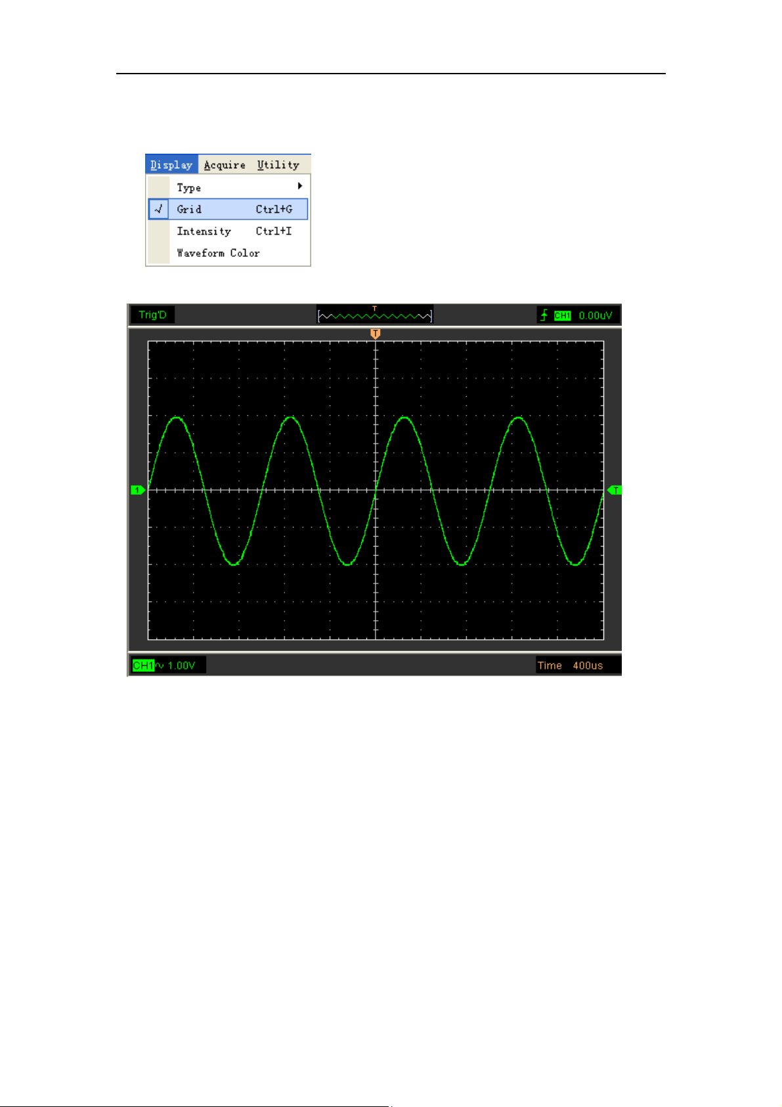The width and height of the screenshot is (782, 1107).
Task: Click the waveform overview preview bar
Action: (x=375, y=315)
